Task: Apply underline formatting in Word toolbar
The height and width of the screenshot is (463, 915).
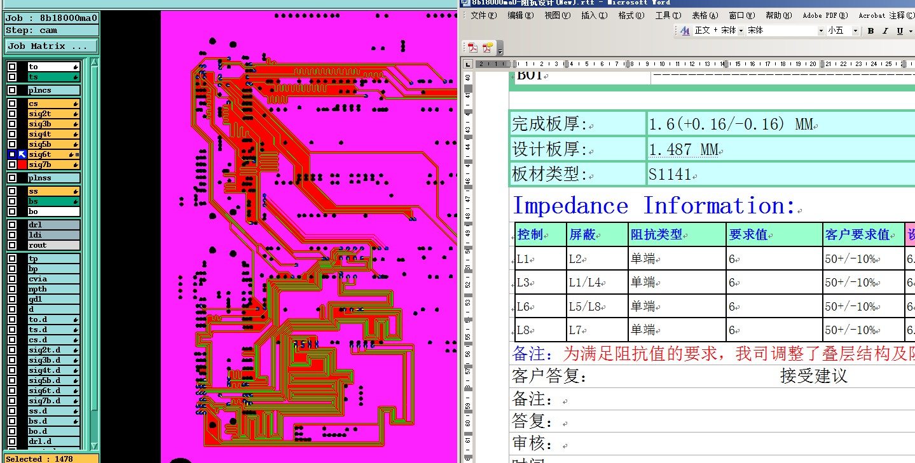Action: coord(900,30)
